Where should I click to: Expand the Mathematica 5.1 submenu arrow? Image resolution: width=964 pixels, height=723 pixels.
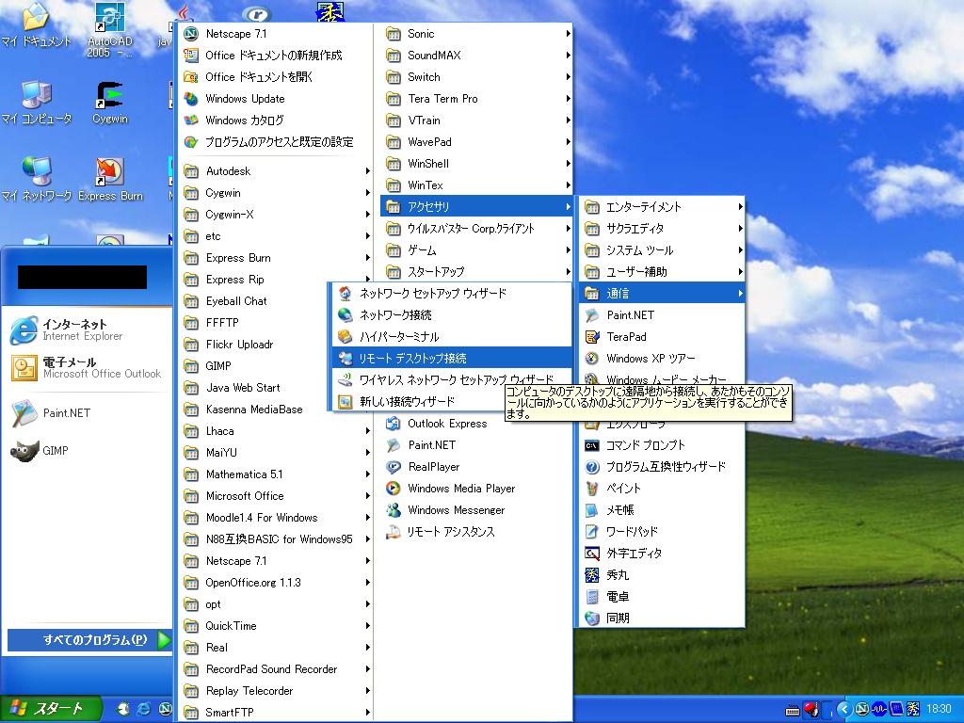click(x=367, y=474)
